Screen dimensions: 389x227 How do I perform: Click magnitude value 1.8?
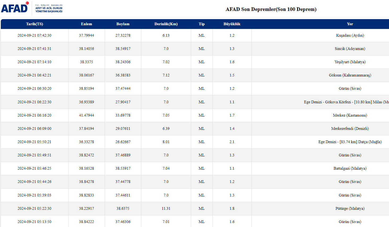tap(232, 208)
